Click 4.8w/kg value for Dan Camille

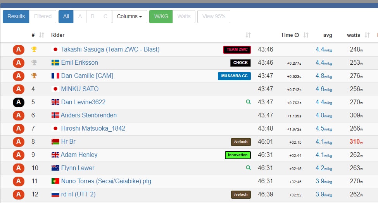[324, 76]
